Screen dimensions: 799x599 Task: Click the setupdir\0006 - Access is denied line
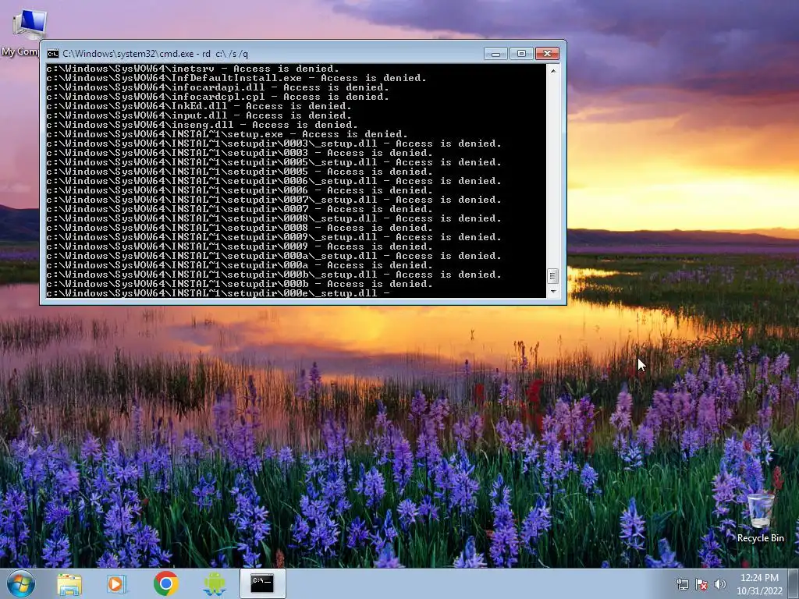(240, 190)
